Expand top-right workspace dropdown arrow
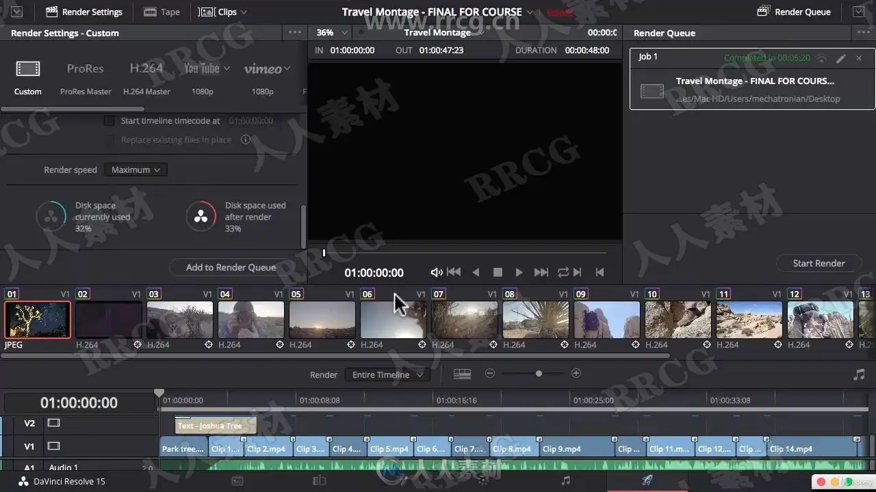876x492 pixels. [858, 12]
